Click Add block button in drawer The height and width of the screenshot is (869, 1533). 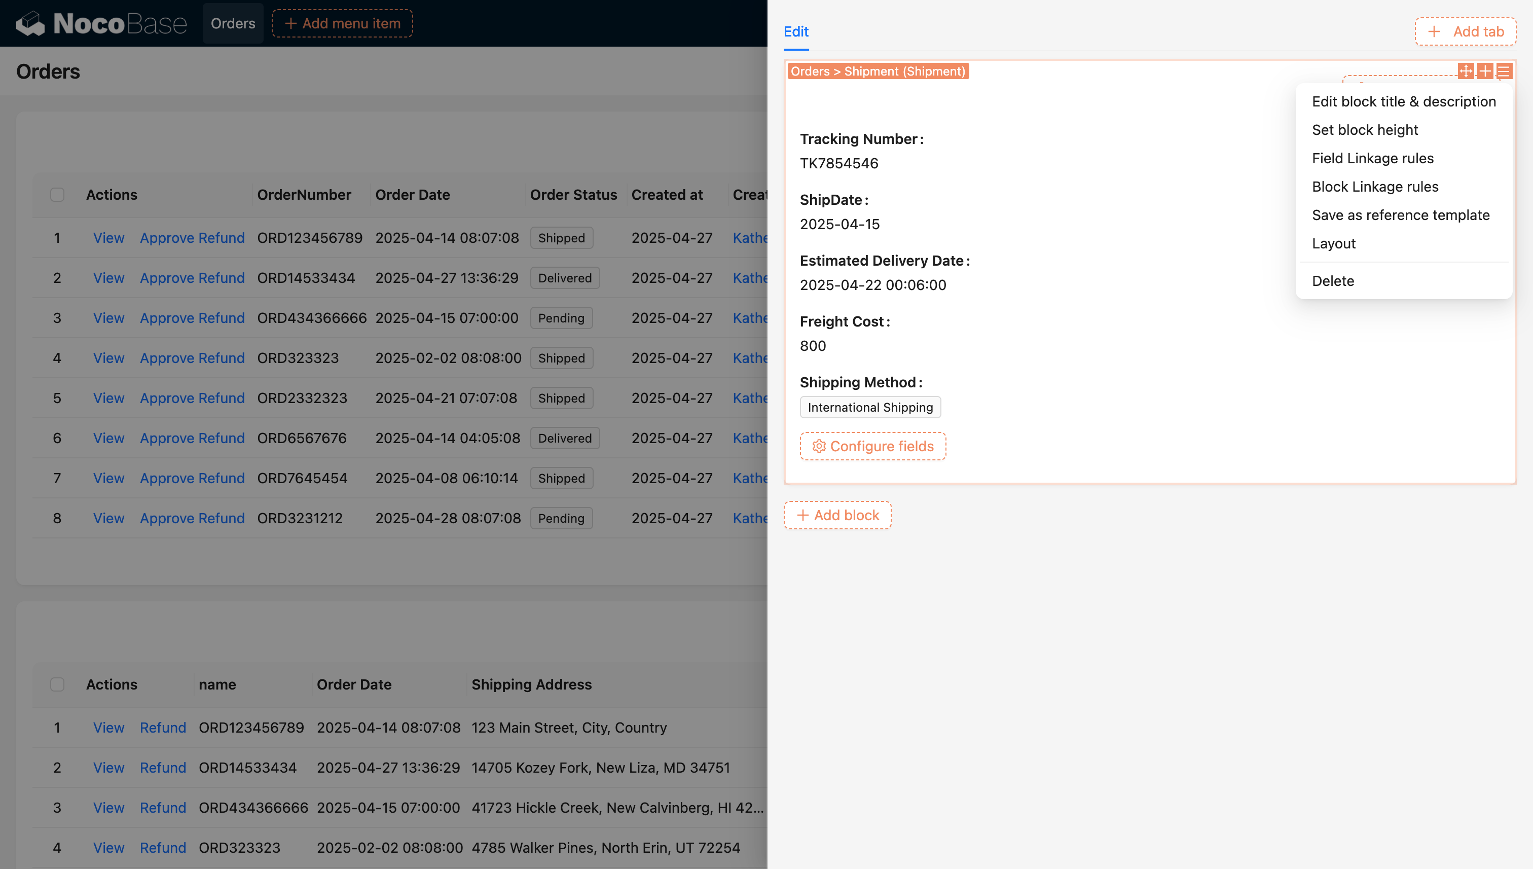tap(838, 515)
